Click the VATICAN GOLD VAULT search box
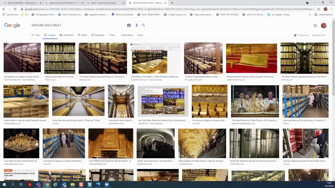335x188 pixels. [77, 25]
